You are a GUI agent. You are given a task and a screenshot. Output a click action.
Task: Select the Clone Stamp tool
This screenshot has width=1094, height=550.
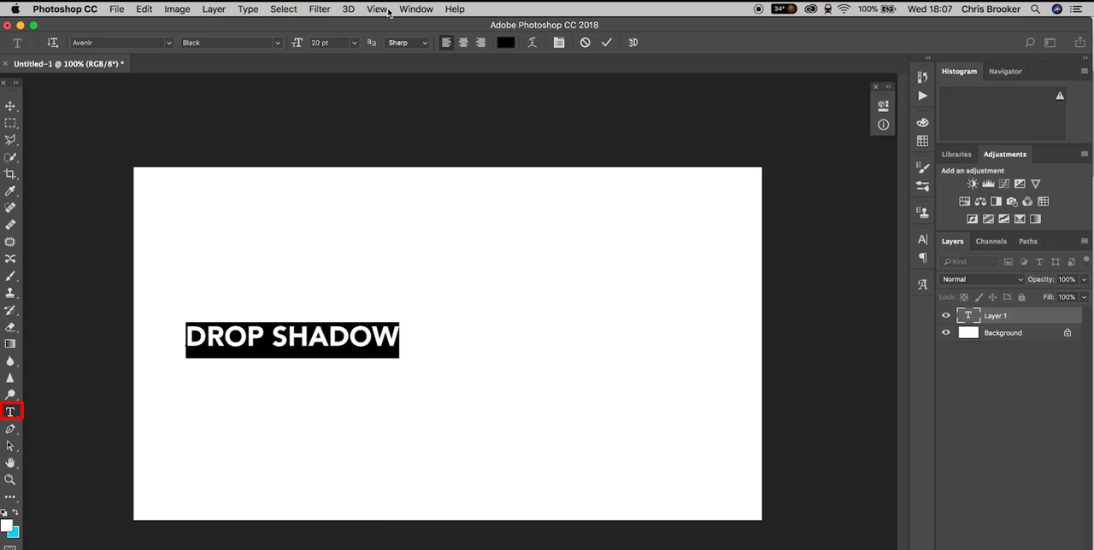tap(10, 293)
